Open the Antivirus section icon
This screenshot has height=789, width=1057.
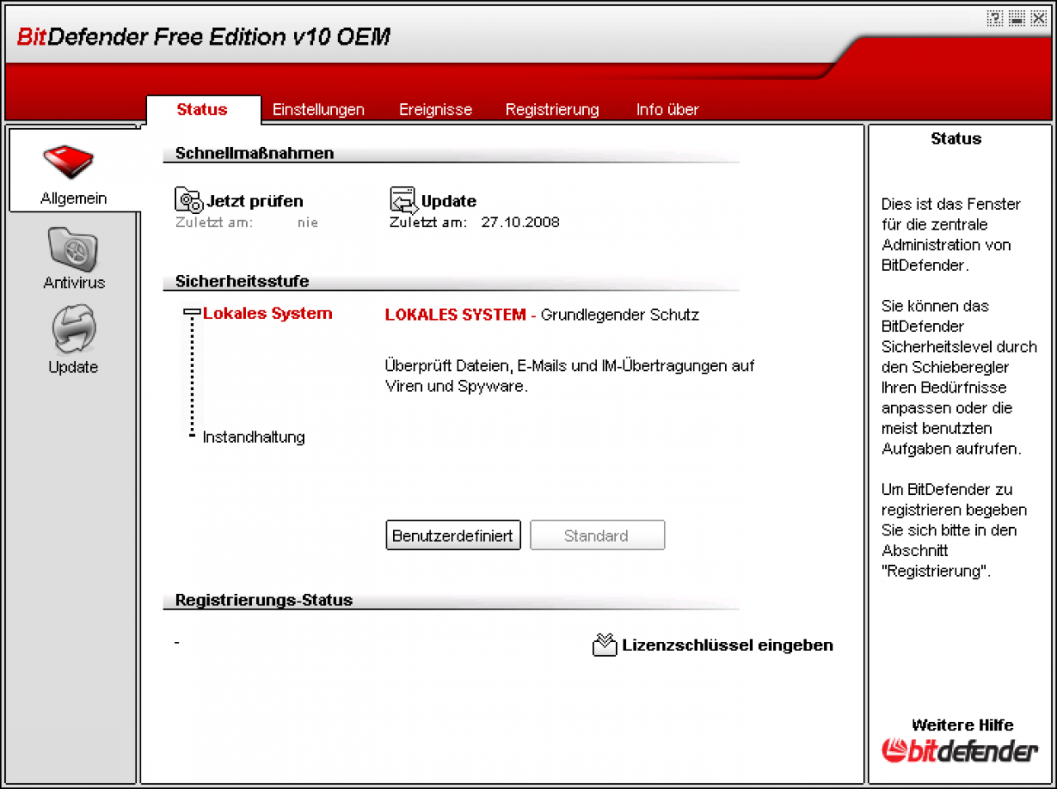click(x=73, y=249)
